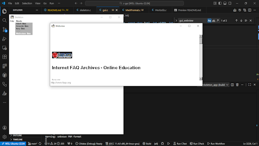Image resolution: width=259 pixels, height=146 pixels.
Task: Open the Source Control view
Action: [5, 30]
